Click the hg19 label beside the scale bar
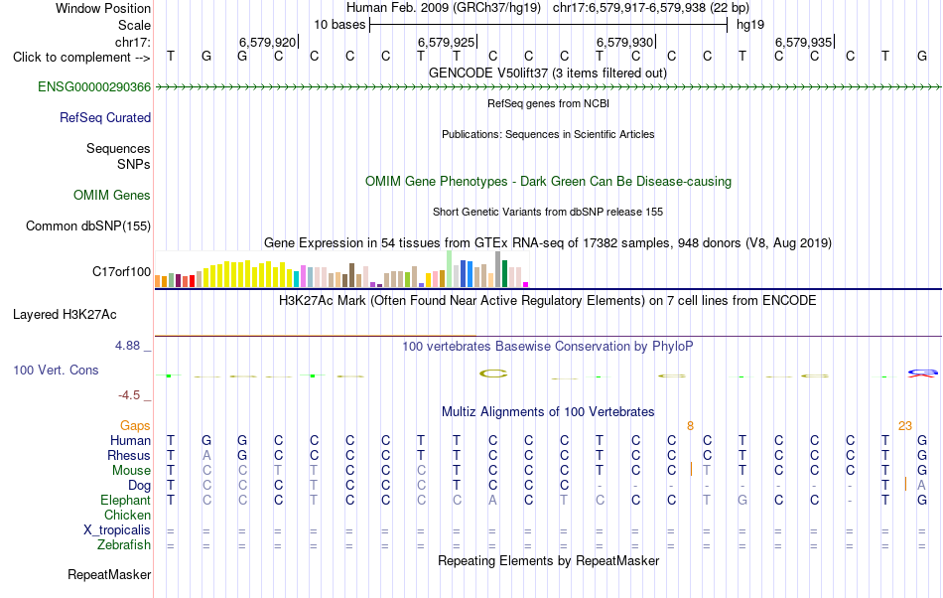Viewport: 943px width, 598px height. pos(750,25)
